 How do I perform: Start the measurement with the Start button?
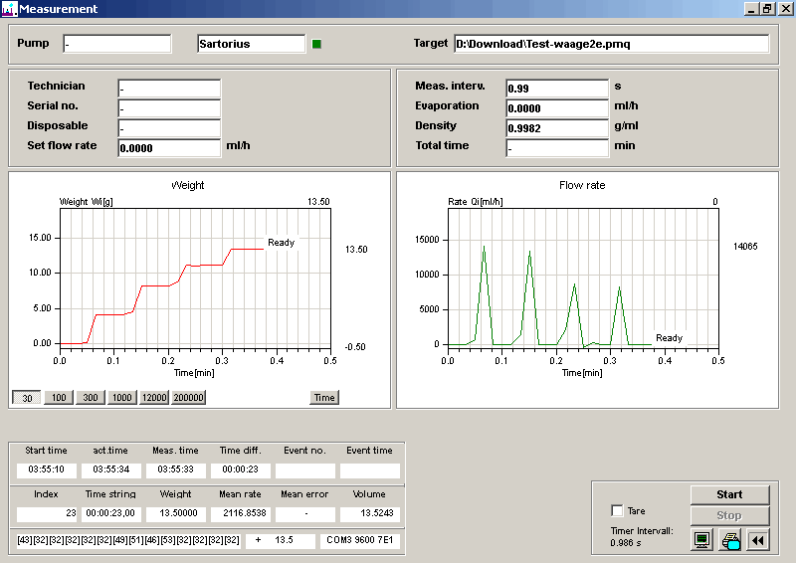[729, 494]
